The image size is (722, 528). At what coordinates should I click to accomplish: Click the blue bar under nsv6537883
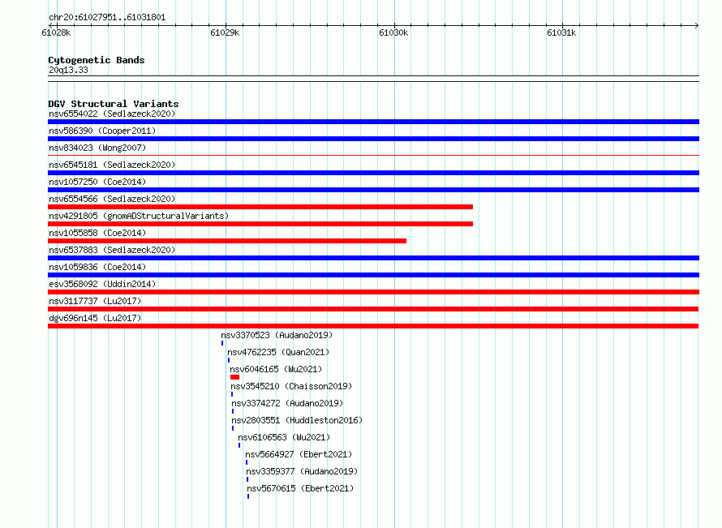373,258
